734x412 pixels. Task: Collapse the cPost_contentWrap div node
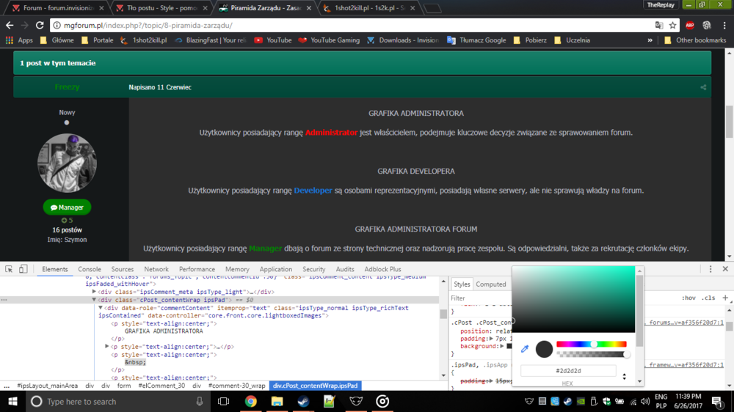tap(94, 300)
